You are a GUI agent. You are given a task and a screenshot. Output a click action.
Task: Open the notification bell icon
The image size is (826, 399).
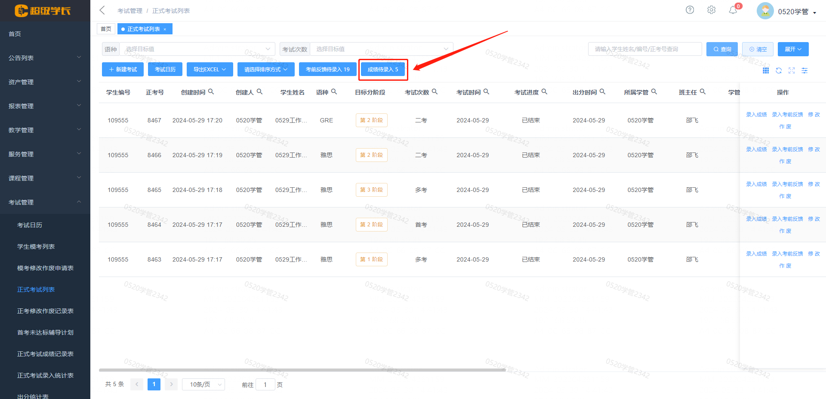pos(733,10)
